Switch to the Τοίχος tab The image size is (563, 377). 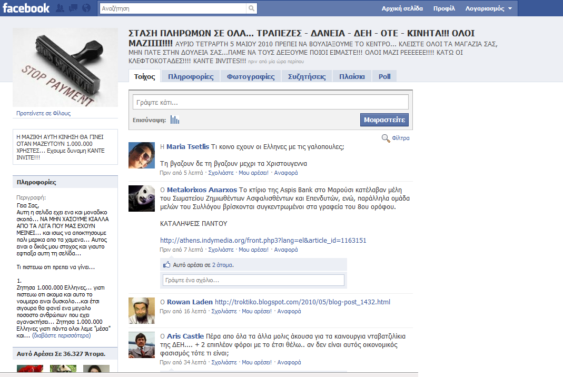tap(145, 76)
